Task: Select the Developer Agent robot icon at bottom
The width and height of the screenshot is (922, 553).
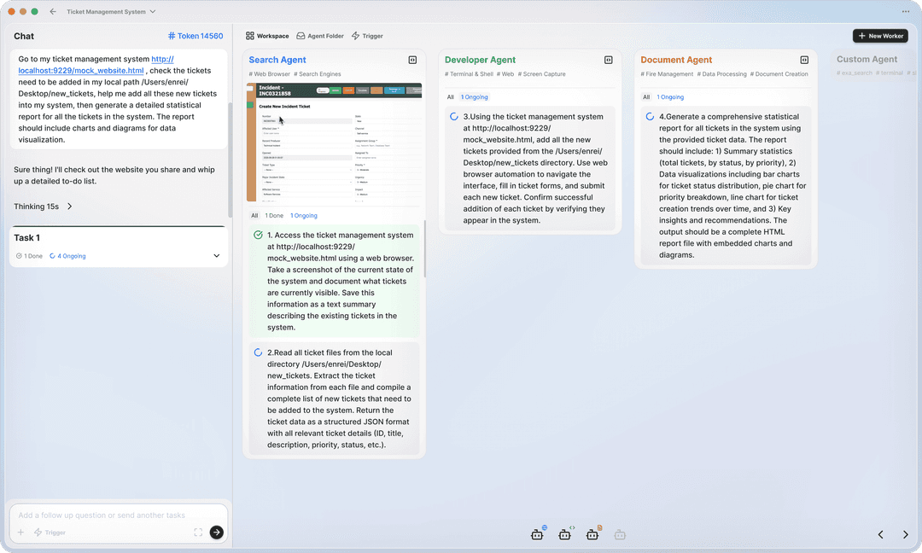Action: tap(565, 533)
